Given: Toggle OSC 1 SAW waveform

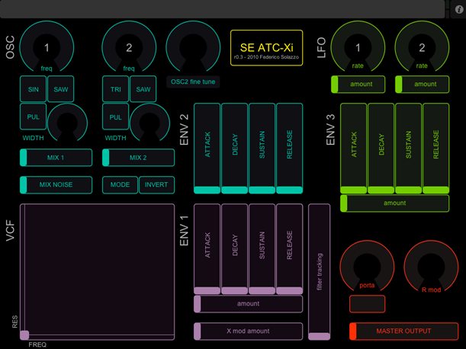Looking at the screenshot, I should (x=60, y=89).
